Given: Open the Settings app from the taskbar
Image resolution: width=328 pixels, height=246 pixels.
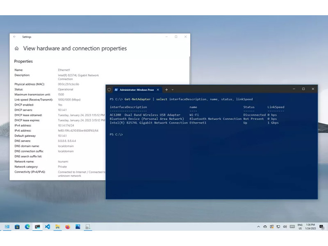Looking at the screenshot, I should pos(7,227).
